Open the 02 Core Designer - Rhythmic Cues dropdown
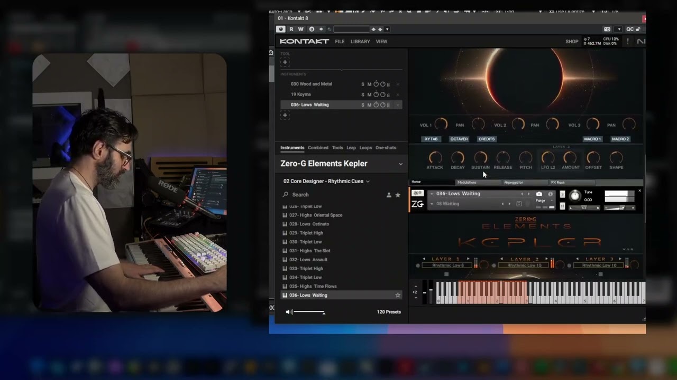Screen dimensions: 677x380 coord(326,181)
